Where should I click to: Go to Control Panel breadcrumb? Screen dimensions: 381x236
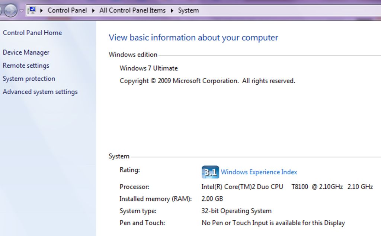pyautogui.click(x=67, y=10)
